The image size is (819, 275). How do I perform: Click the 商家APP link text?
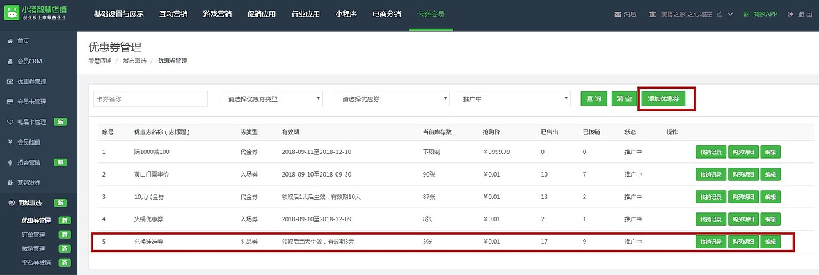click(765, 14)
